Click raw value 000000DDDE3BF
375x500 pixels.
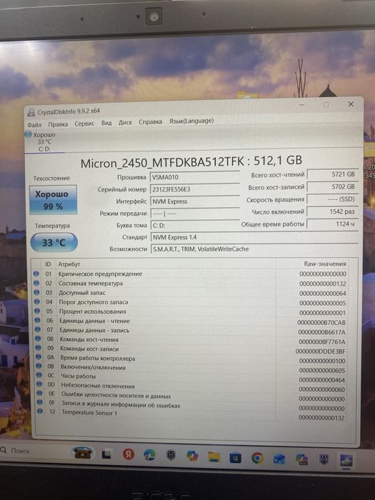(x=320, y=351)
